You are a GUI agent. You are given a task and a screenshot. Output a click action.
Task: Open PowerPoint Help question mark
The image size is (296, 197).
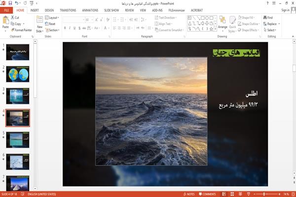pyautogui.click(x=267, y=3)
